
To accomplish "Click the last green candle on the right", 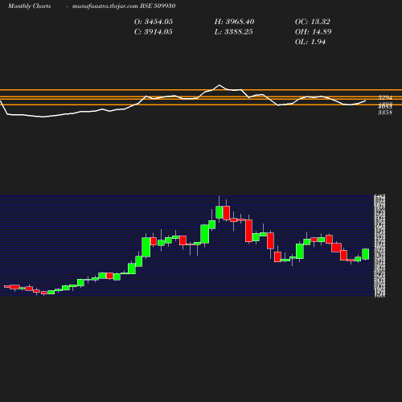I will (366, 254).
